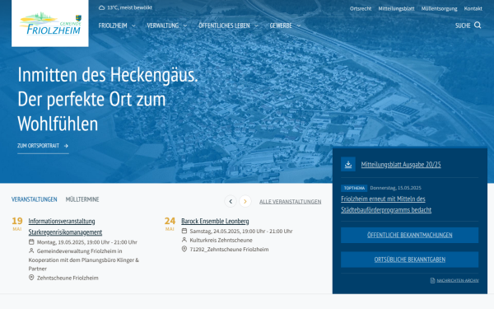Click the Gemeinde Friolzheim logo
Screen dimensions: 494x309
click(50, 23)
